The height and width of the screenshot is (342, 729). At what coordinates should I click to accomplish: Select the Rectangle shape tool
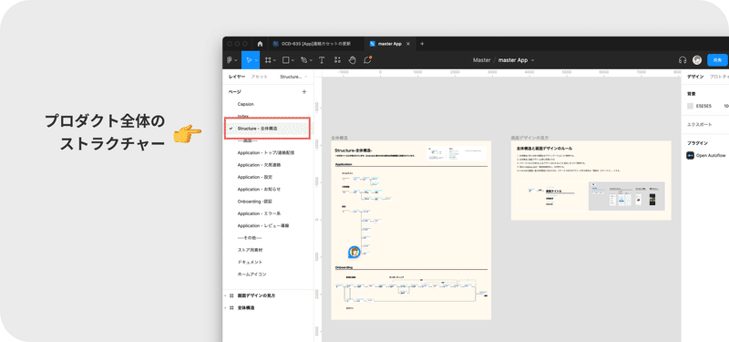click(286, 60)
